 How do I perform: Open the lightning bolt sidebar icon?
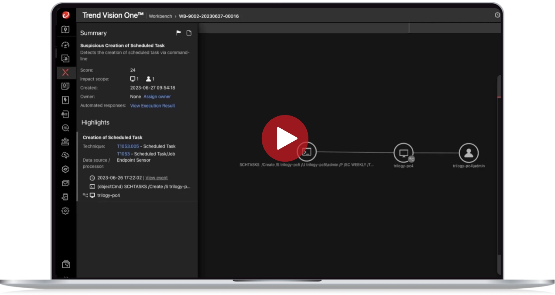(65, 100)
